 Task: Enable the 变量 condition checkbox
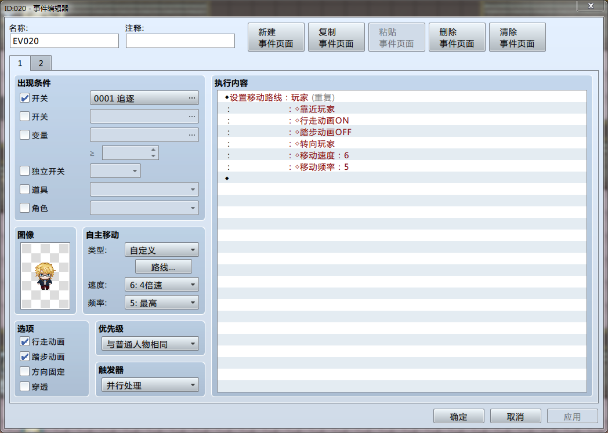(24, 135)
